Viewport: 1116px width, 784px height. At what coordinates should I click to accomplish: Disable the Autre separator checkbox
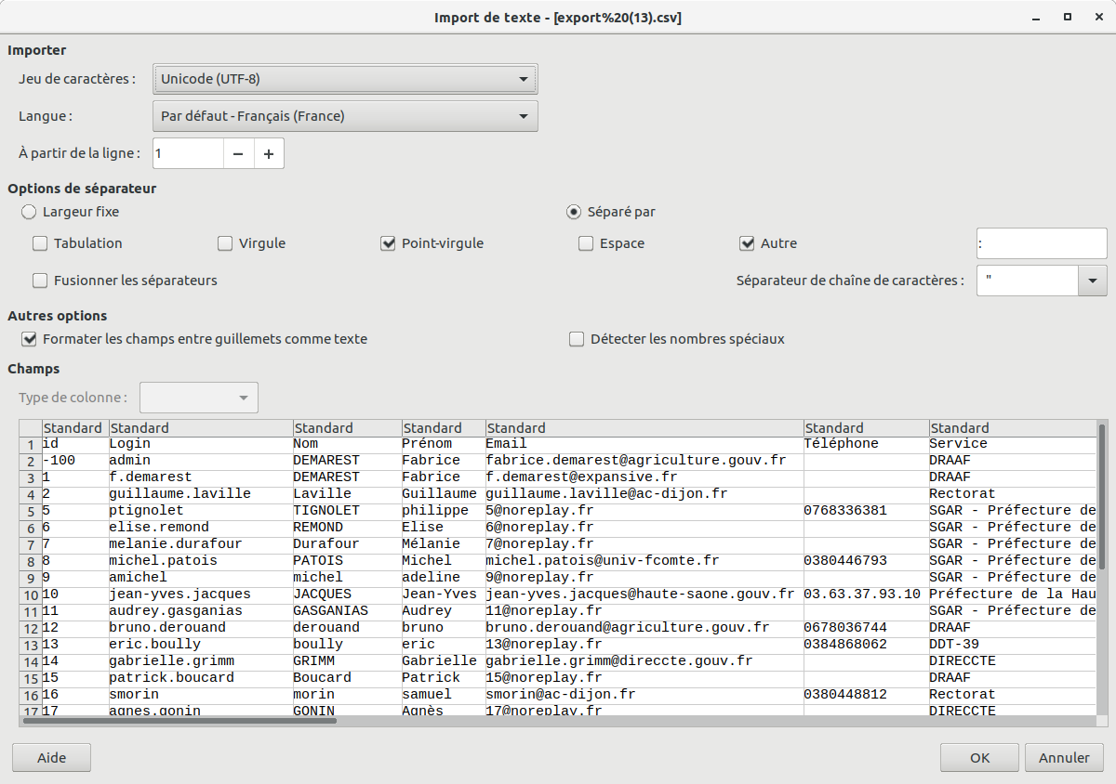pos(747,243)
